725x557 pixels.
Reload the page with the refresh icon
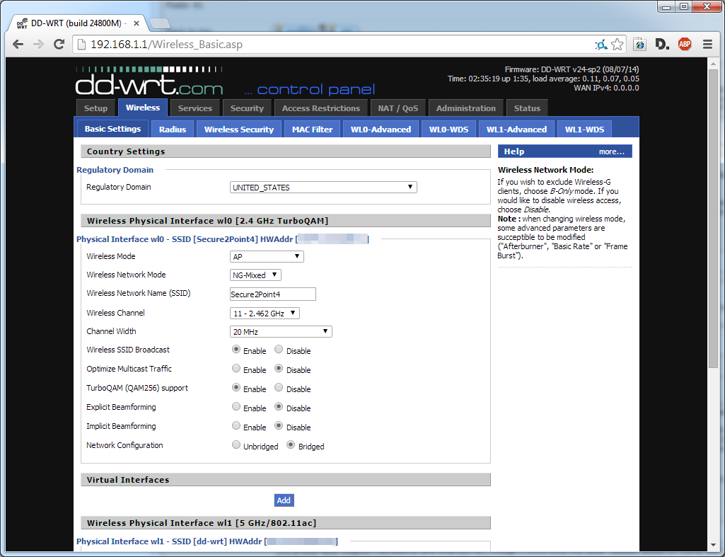59,45
